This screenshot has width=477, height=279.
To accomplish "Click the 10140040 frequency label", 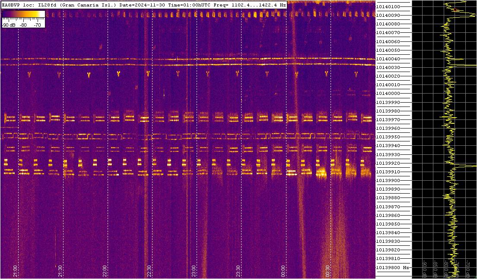I will coord(388,59).
